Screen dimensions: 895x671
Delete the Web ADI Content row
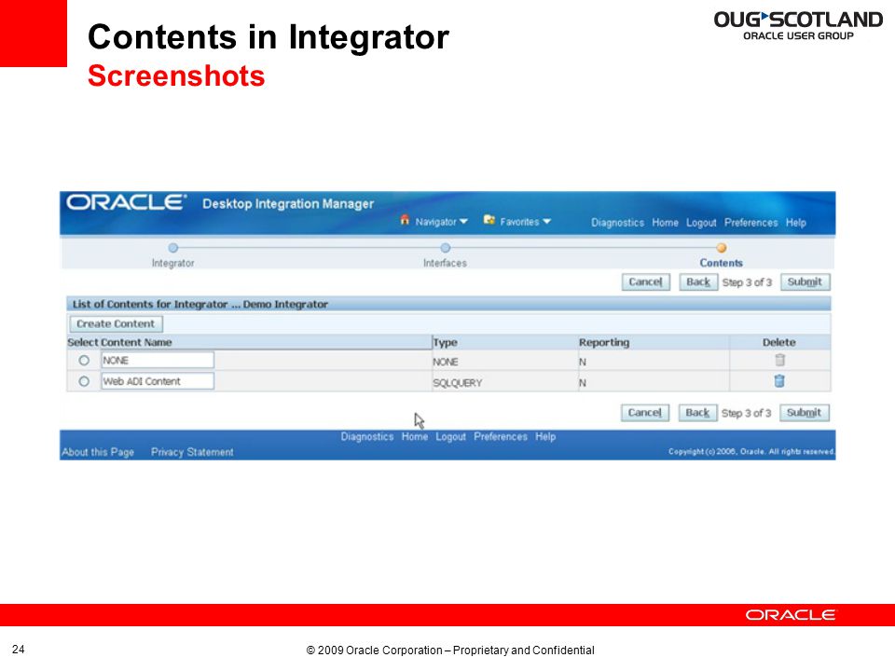coord(779,380)
